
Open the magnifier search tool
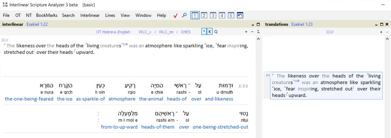point(184,15)
